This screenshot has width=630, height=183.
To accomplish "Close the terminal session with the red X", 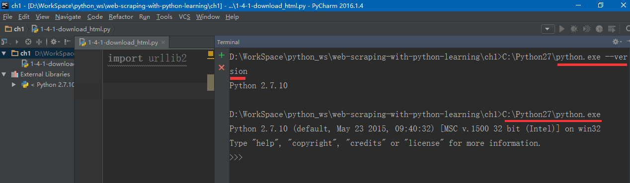I will click(222, 67).
